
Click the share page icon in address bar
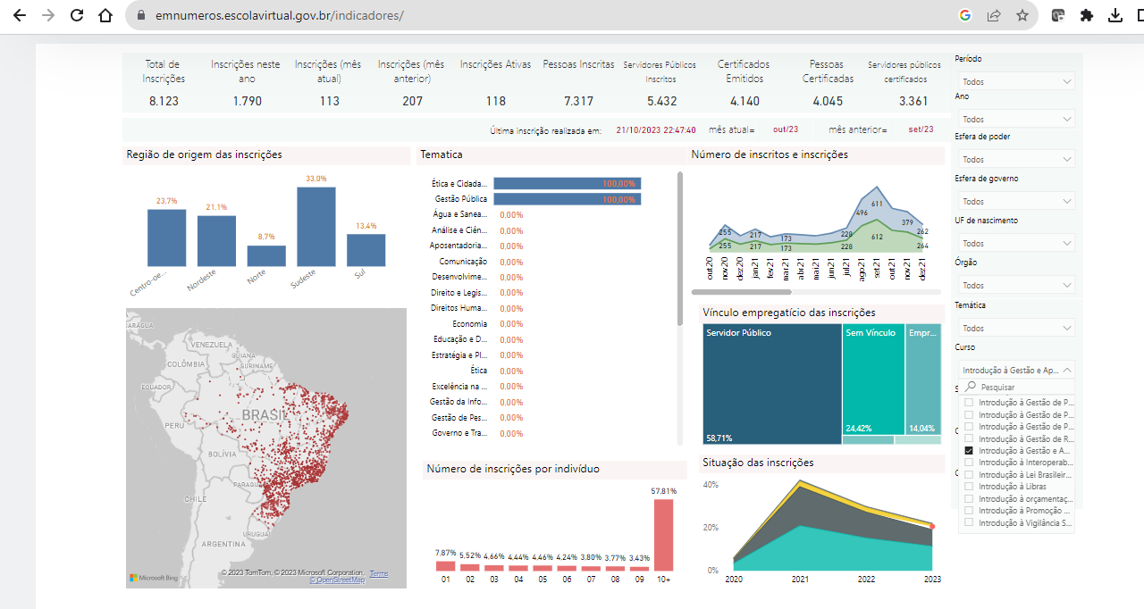click(994, 16)
